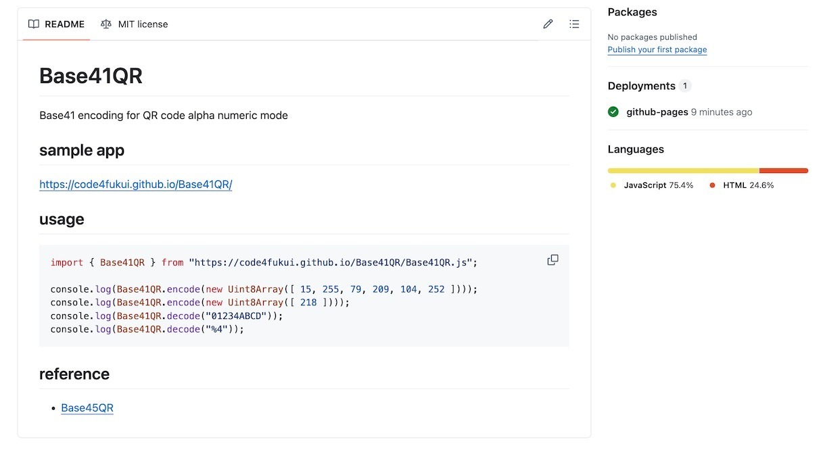Open the Base45QR reference link
825x450 pixels.
click(87, 408)
